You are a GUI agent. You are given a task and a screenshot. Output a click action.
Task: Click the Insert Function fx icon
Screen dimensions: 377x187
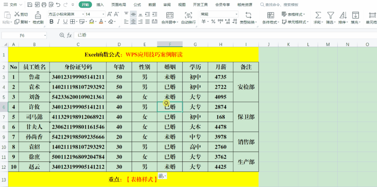69,35
